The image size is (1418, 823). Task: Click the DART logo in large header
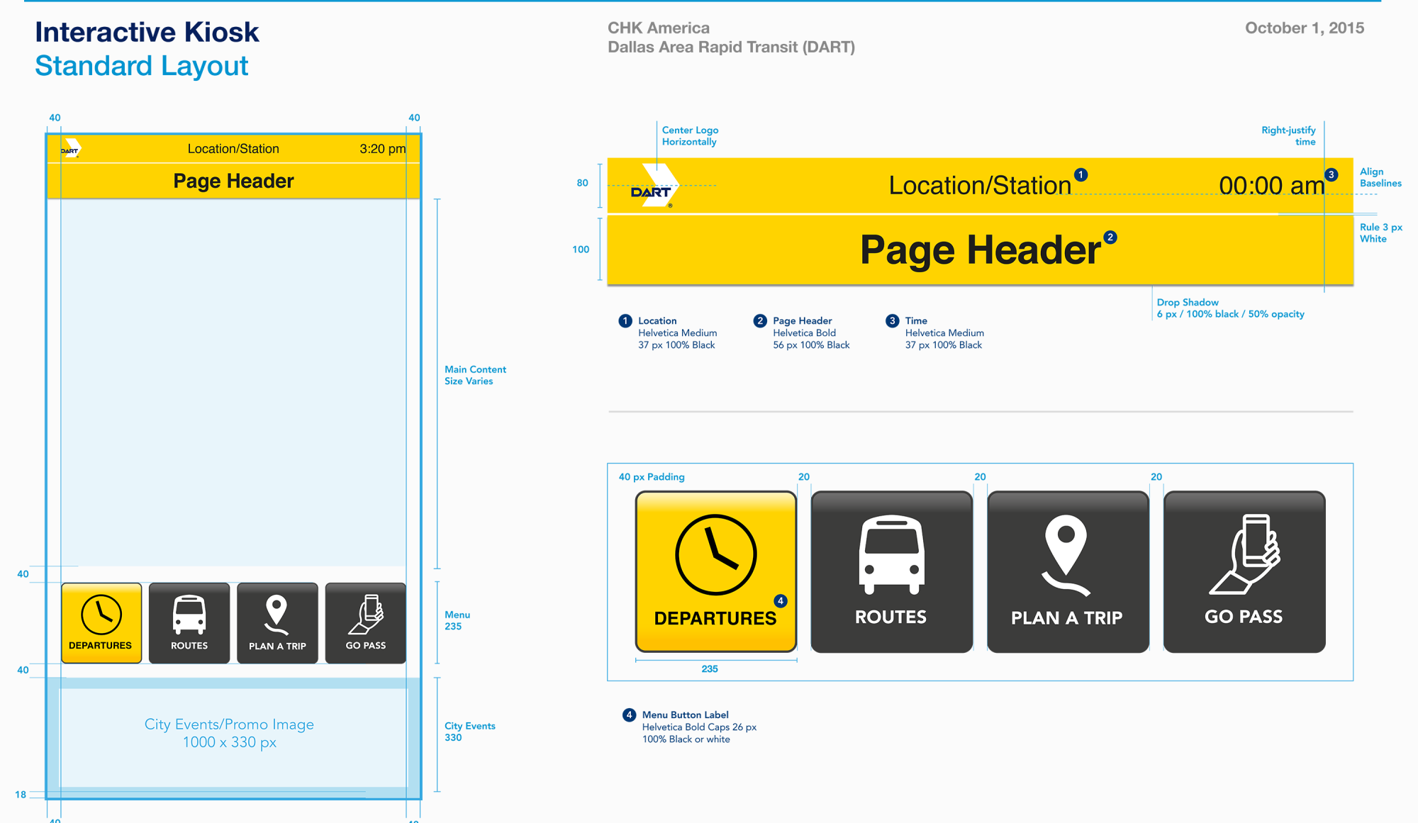coord(654,186)
